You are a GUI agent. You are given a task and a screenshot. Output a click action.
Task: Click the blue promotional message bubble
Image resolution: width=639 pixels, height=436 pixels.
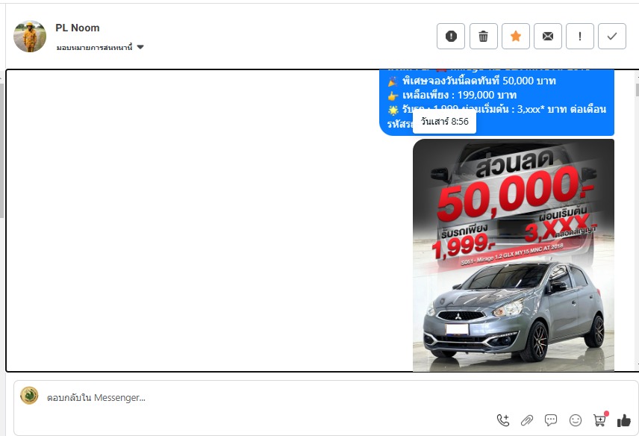tap(496, 90)
